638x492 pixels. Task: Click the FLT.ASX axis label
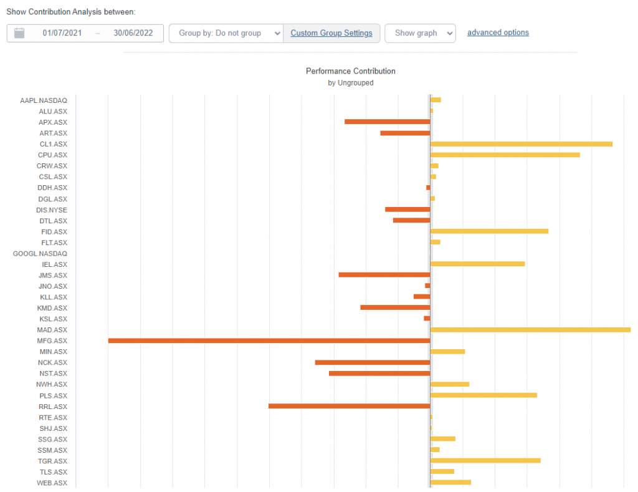54,243
